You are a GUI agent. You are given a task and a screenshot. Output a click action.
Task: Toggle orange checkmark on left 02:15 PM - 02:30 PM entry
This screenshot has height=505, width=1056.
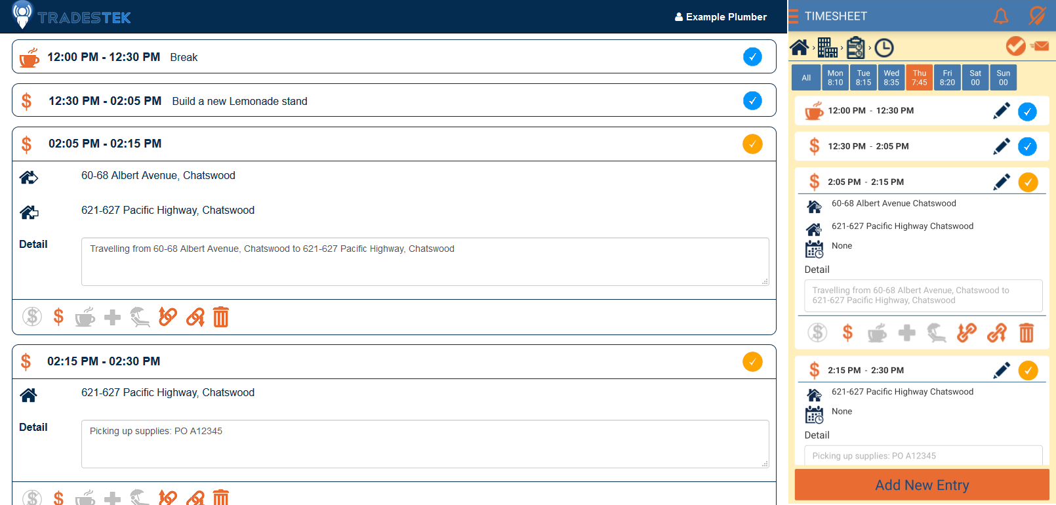pyautogui.click(x=752, y=361)
